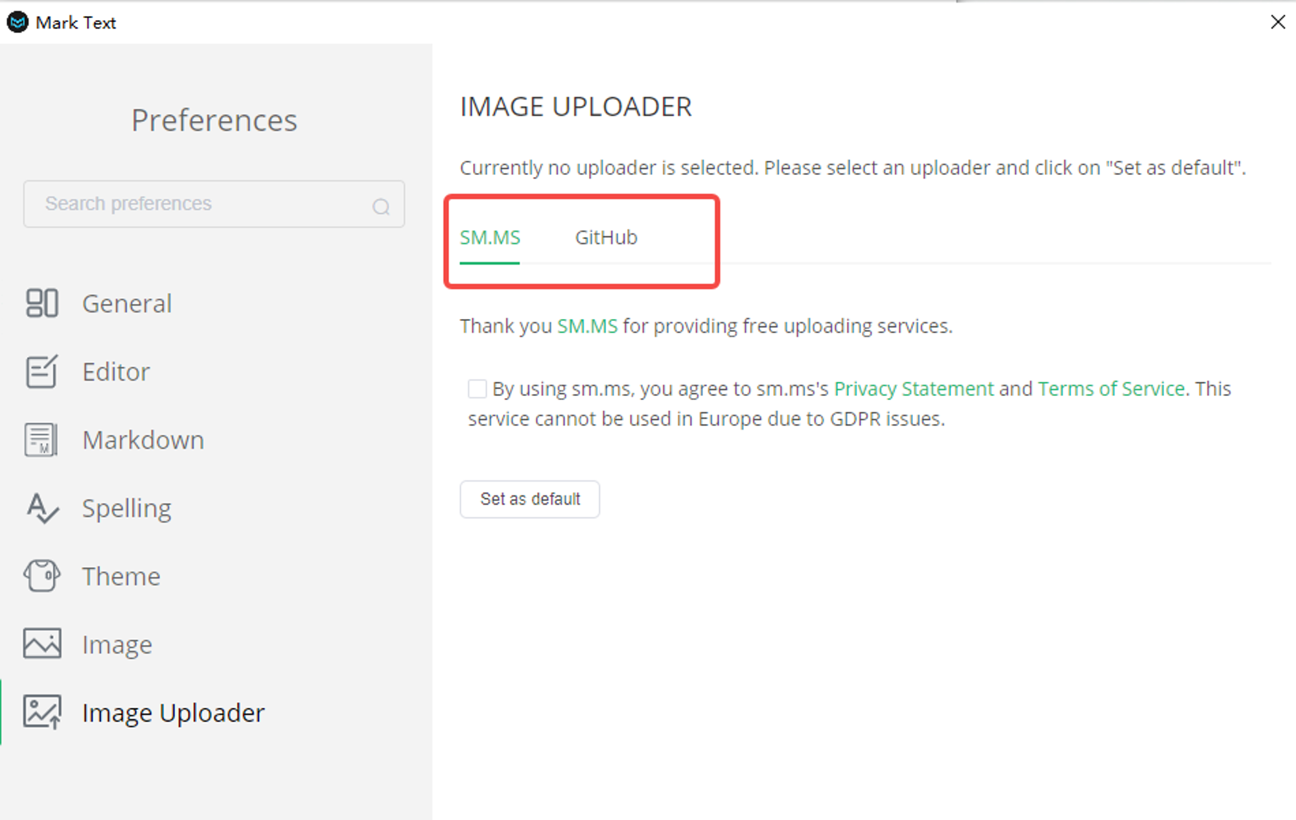The height and width of the screenshot is (820, 1296).
Task: Select the Editor pencil icon
Action: 42,371
